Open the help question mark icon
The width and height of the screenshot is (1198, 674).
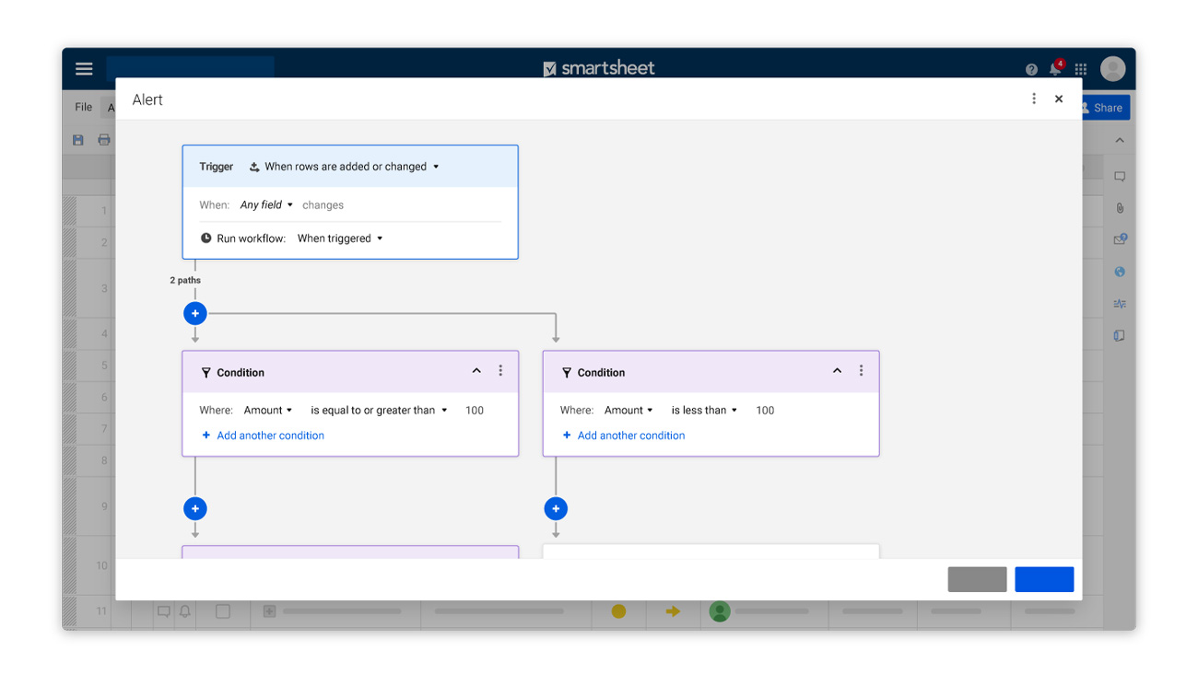click(x=1031, y=70)
